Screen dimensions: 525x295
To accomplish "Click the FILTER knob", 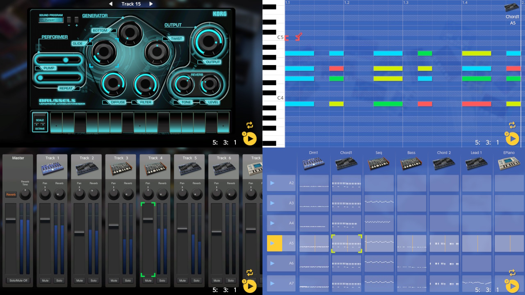I will click(x=146, y=85).
